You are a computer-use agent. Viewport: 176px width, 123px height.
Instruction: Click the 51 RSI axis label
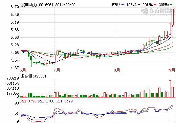pos(17,113)
